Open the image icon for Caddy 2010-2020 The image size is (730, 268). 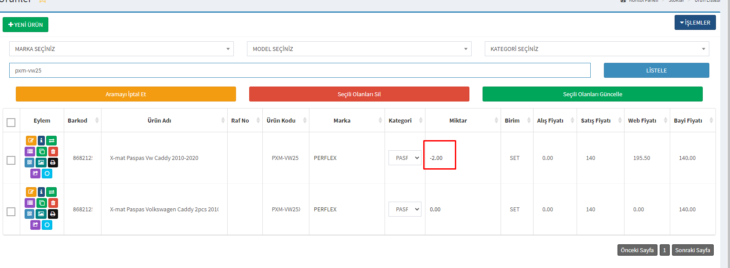(x=41, y=163)
